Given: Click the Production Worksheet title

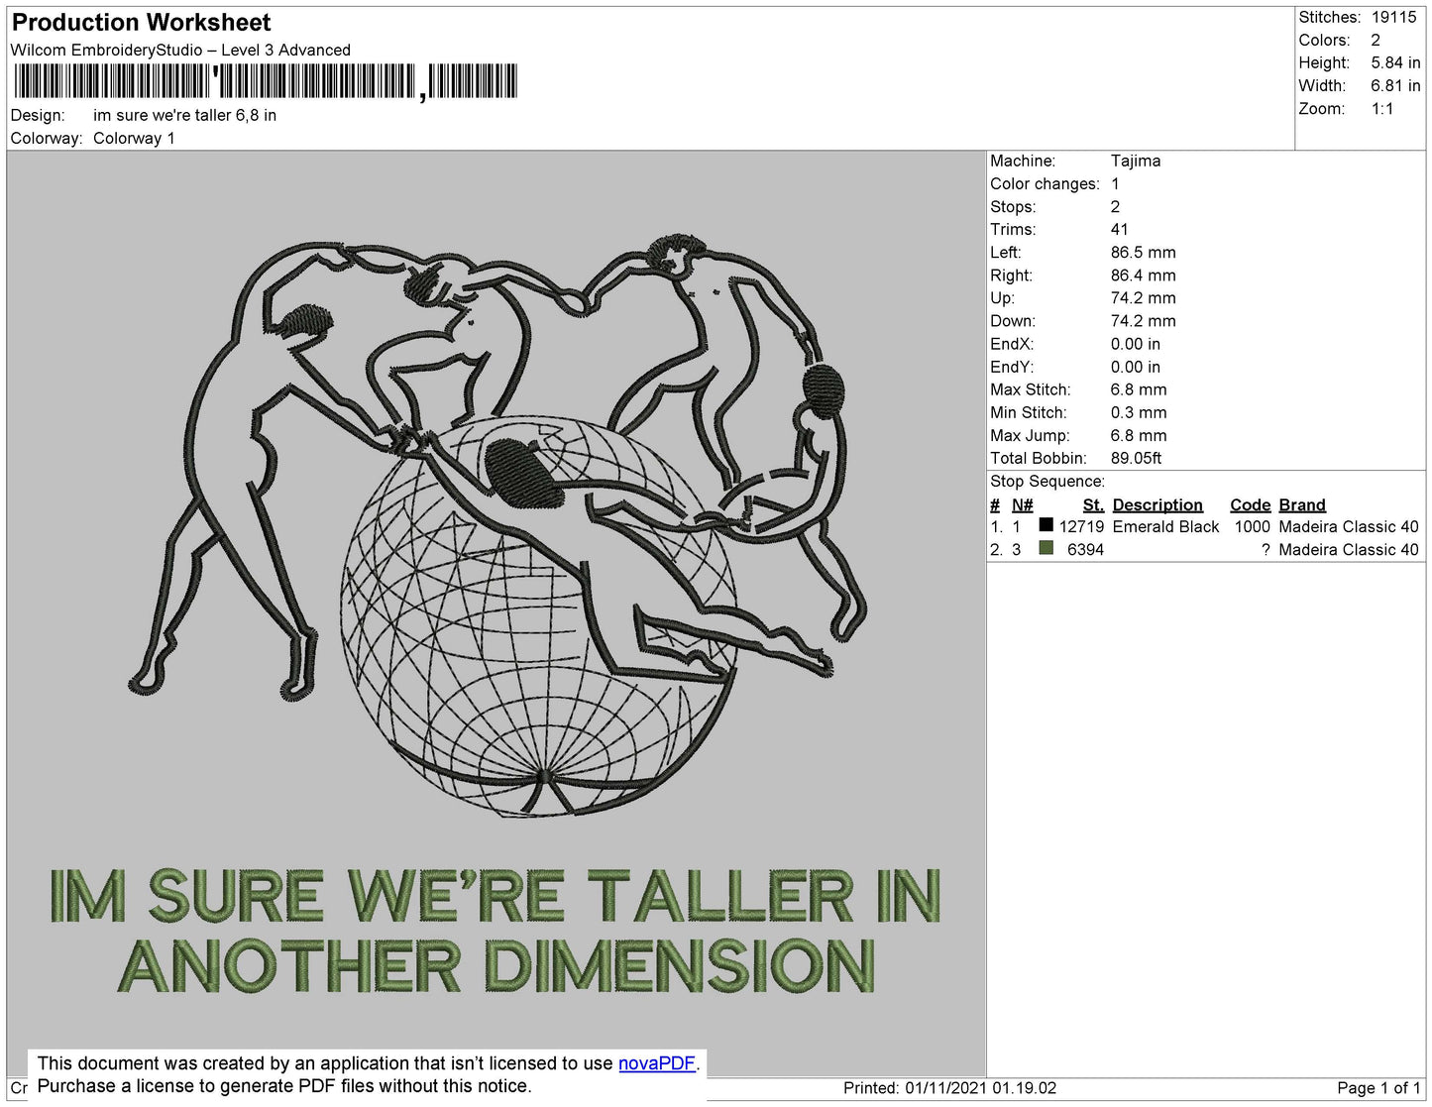Looking at the screenshot, I should click(141, 22).
